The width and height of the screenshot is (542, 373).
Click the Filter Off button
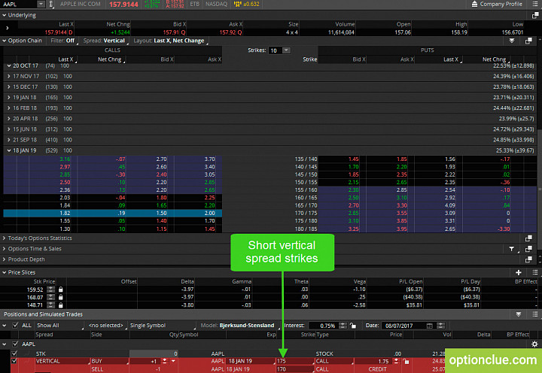pyautogui.click(x=70, y=41)
